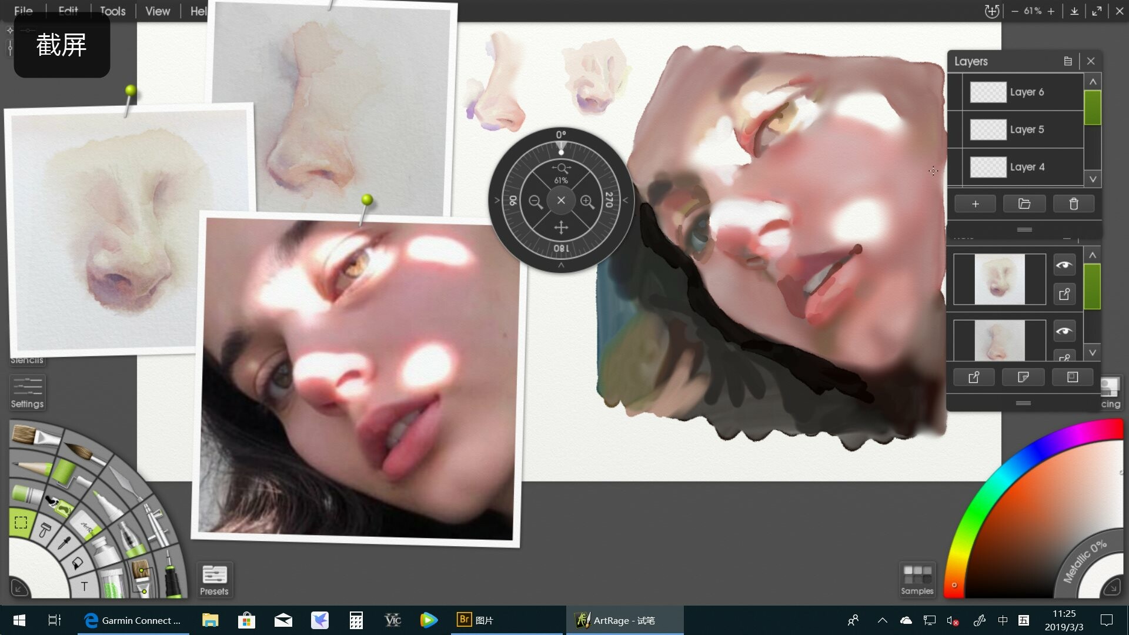The width and height of the screenshot is (1129, 635).
Task: Open the View menu
Action: (x=156, y=11)
